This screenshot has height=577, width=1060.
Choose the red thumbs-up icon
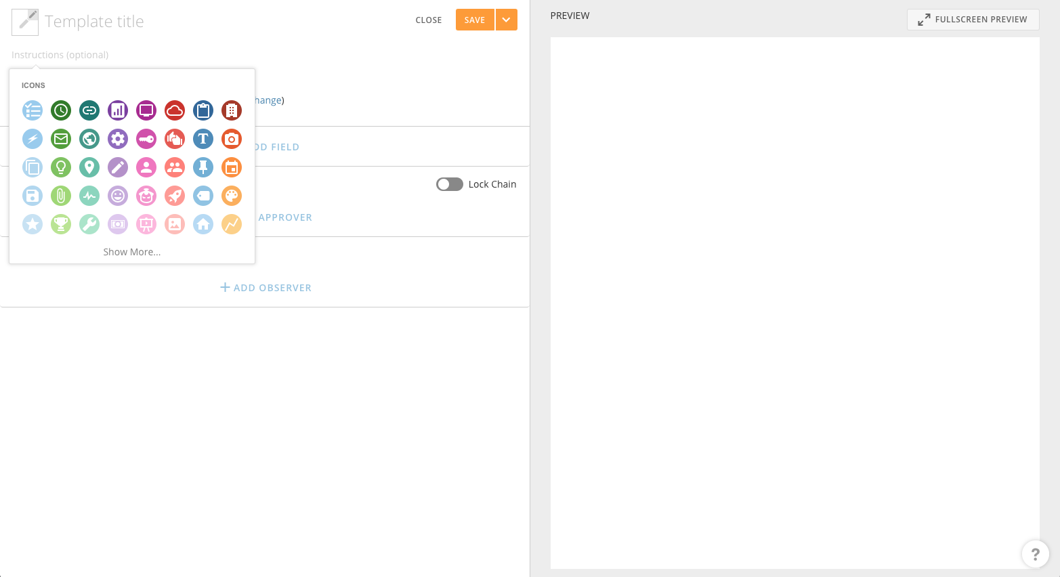click(175, 139)
